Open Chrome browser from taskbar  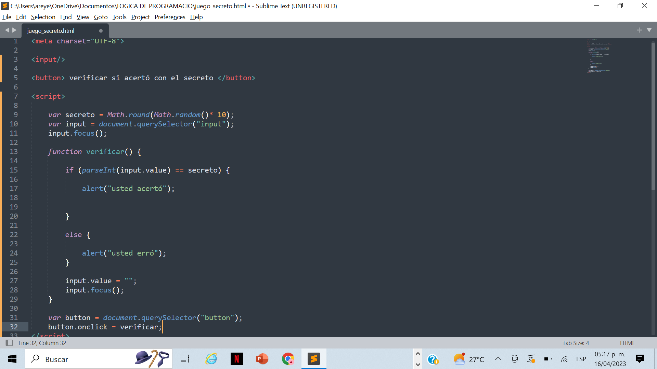(288, 359)
